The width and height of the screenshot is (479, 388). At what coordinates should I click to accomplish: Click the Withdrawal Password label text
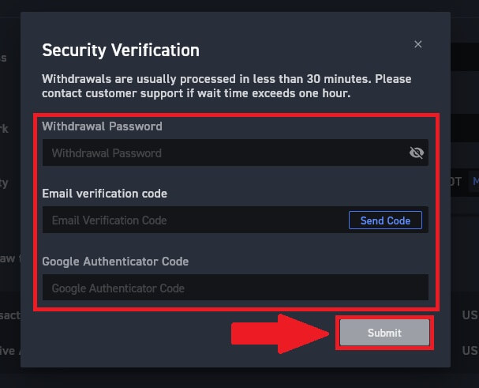(x=102, y=126)
